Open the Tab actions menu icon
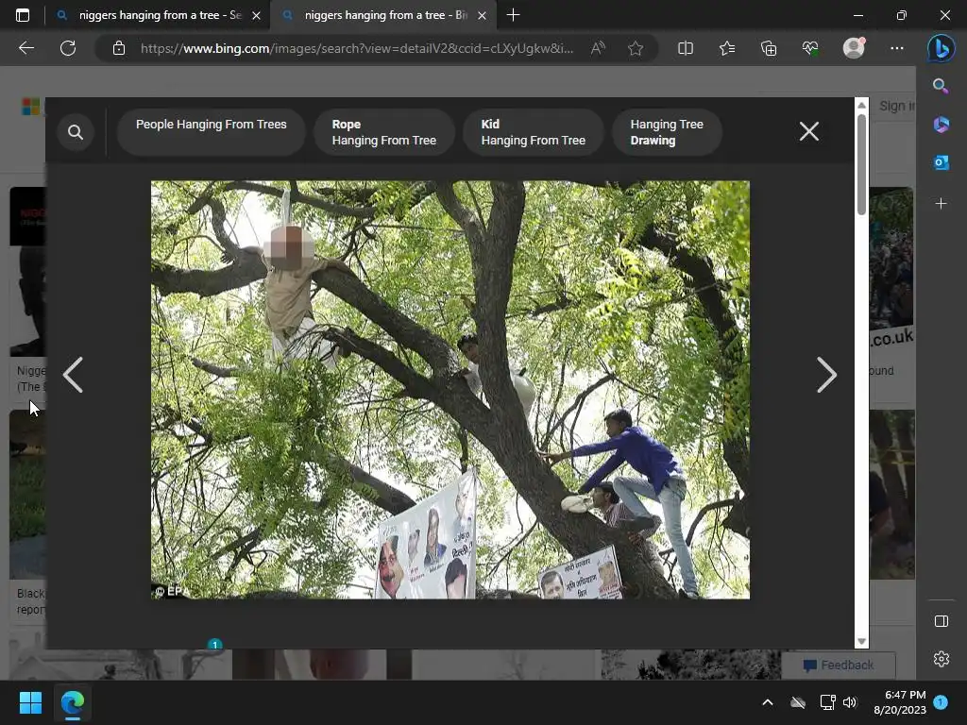967x725 pixels. coord(23,15)
